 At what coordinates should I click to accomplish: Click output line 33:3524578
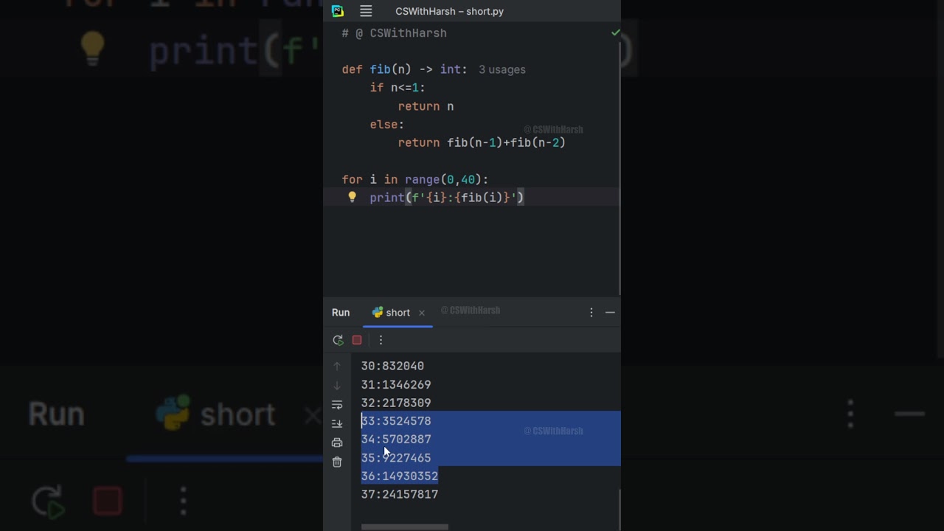coord(396,421)
